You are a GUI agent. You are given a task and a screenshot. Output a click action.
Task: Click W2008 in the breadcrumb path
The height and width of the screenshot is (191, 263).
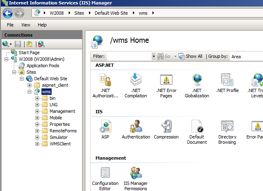[x=57, y=13]
